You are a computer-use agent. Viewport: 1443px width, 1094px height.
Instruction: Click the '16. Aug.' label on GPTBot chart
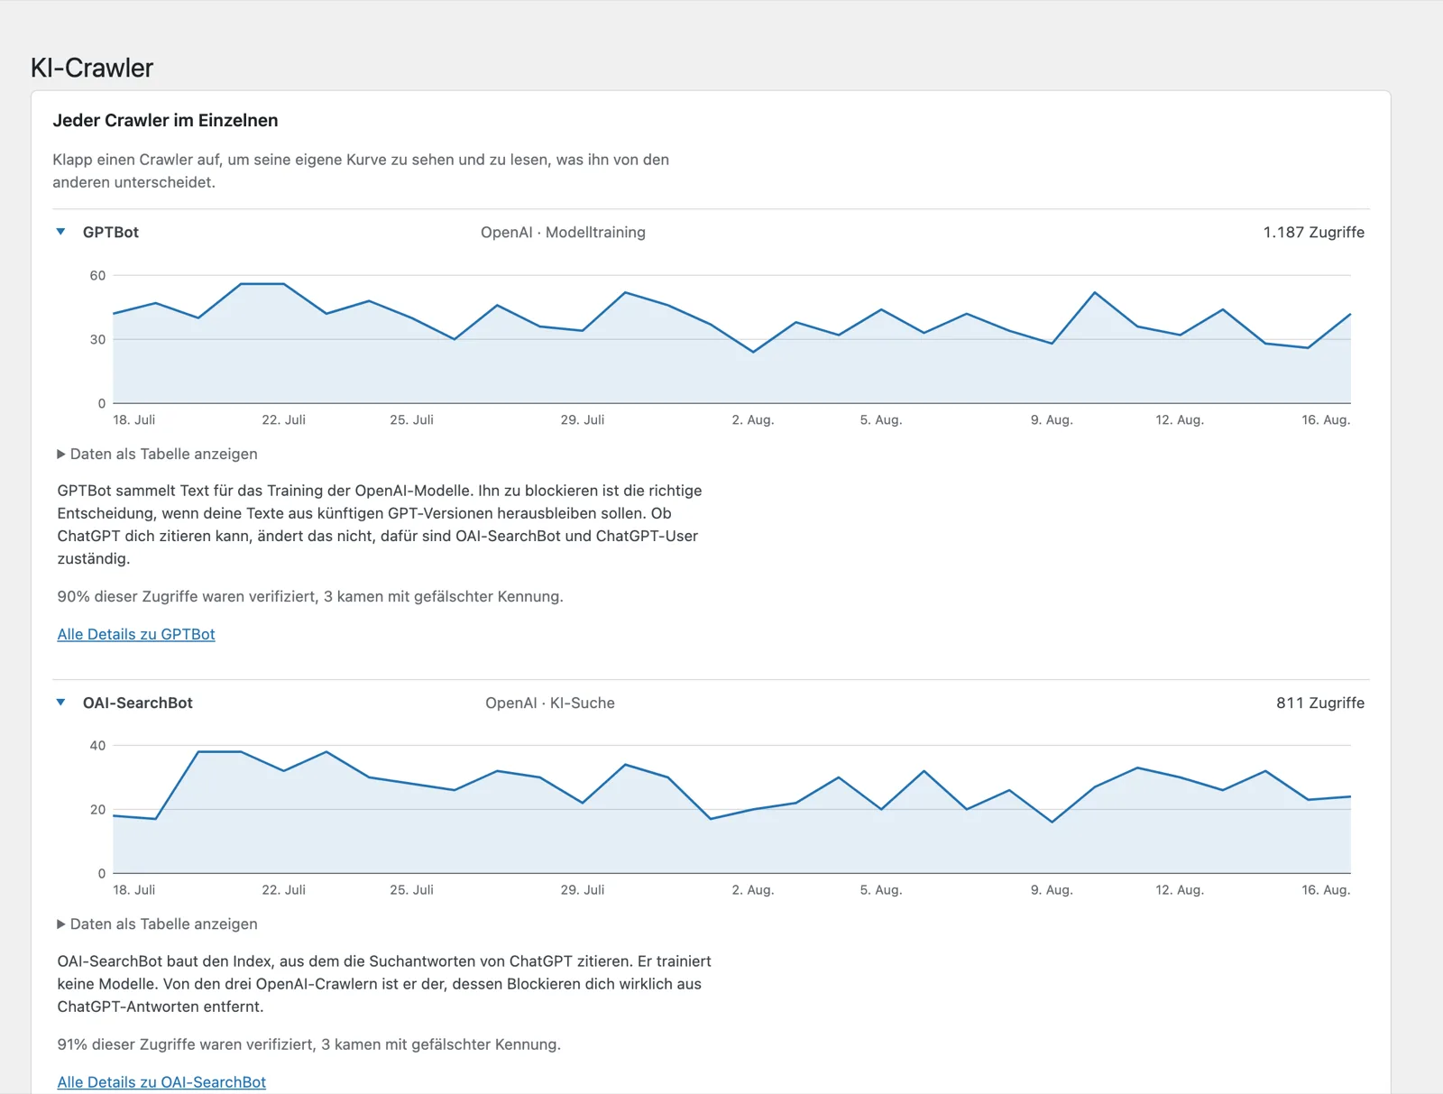1326,419
